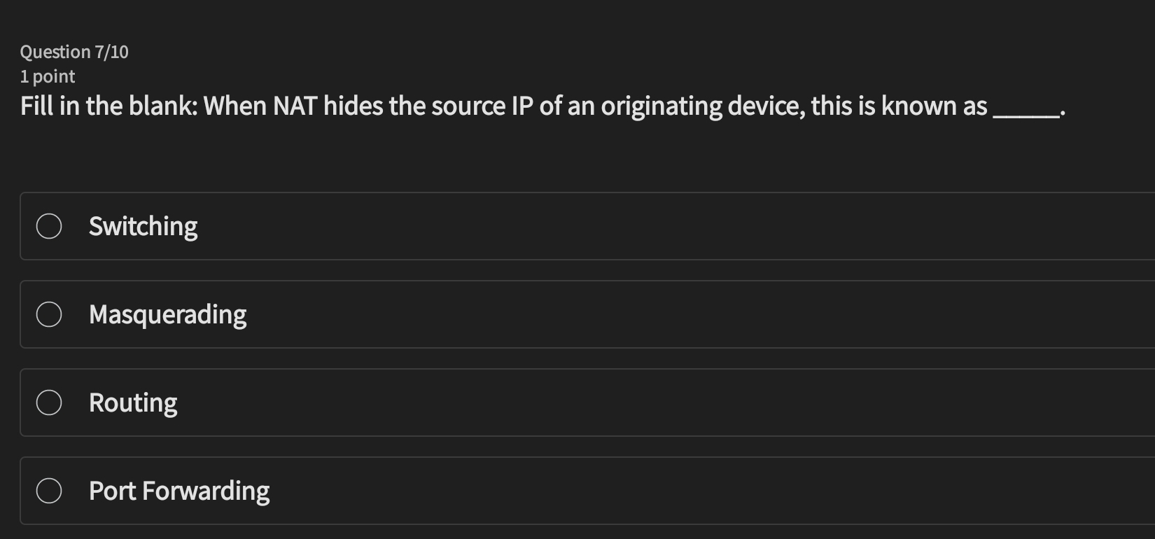Select the second answer row
Viewport: 1155px width, 539px height.
pyautogui.click(x=560, y=314)
